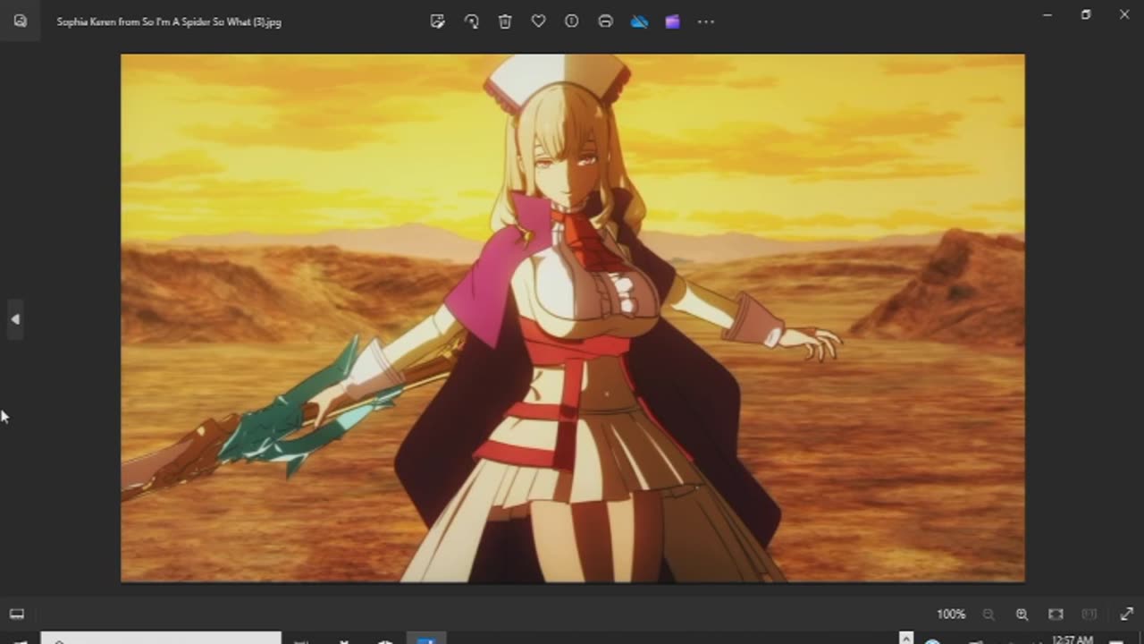Click the Windows taskbar search box
This screenshot has width=1144, height=644.
click(161, 638)
